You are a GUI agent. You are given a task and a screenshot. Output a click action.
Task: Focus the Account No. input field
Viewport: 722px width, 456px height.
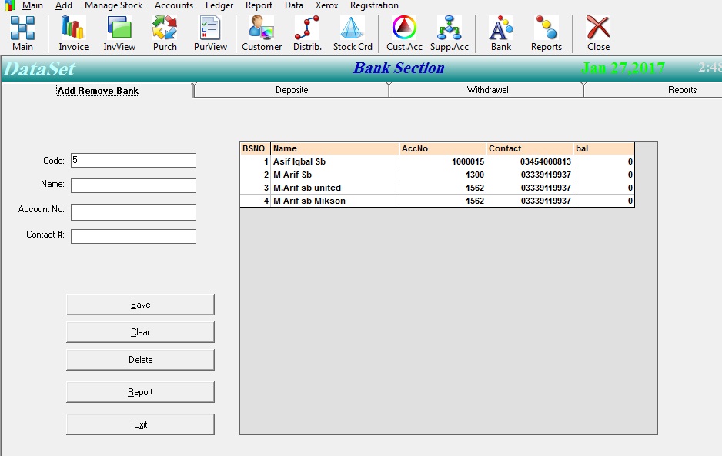133,211
